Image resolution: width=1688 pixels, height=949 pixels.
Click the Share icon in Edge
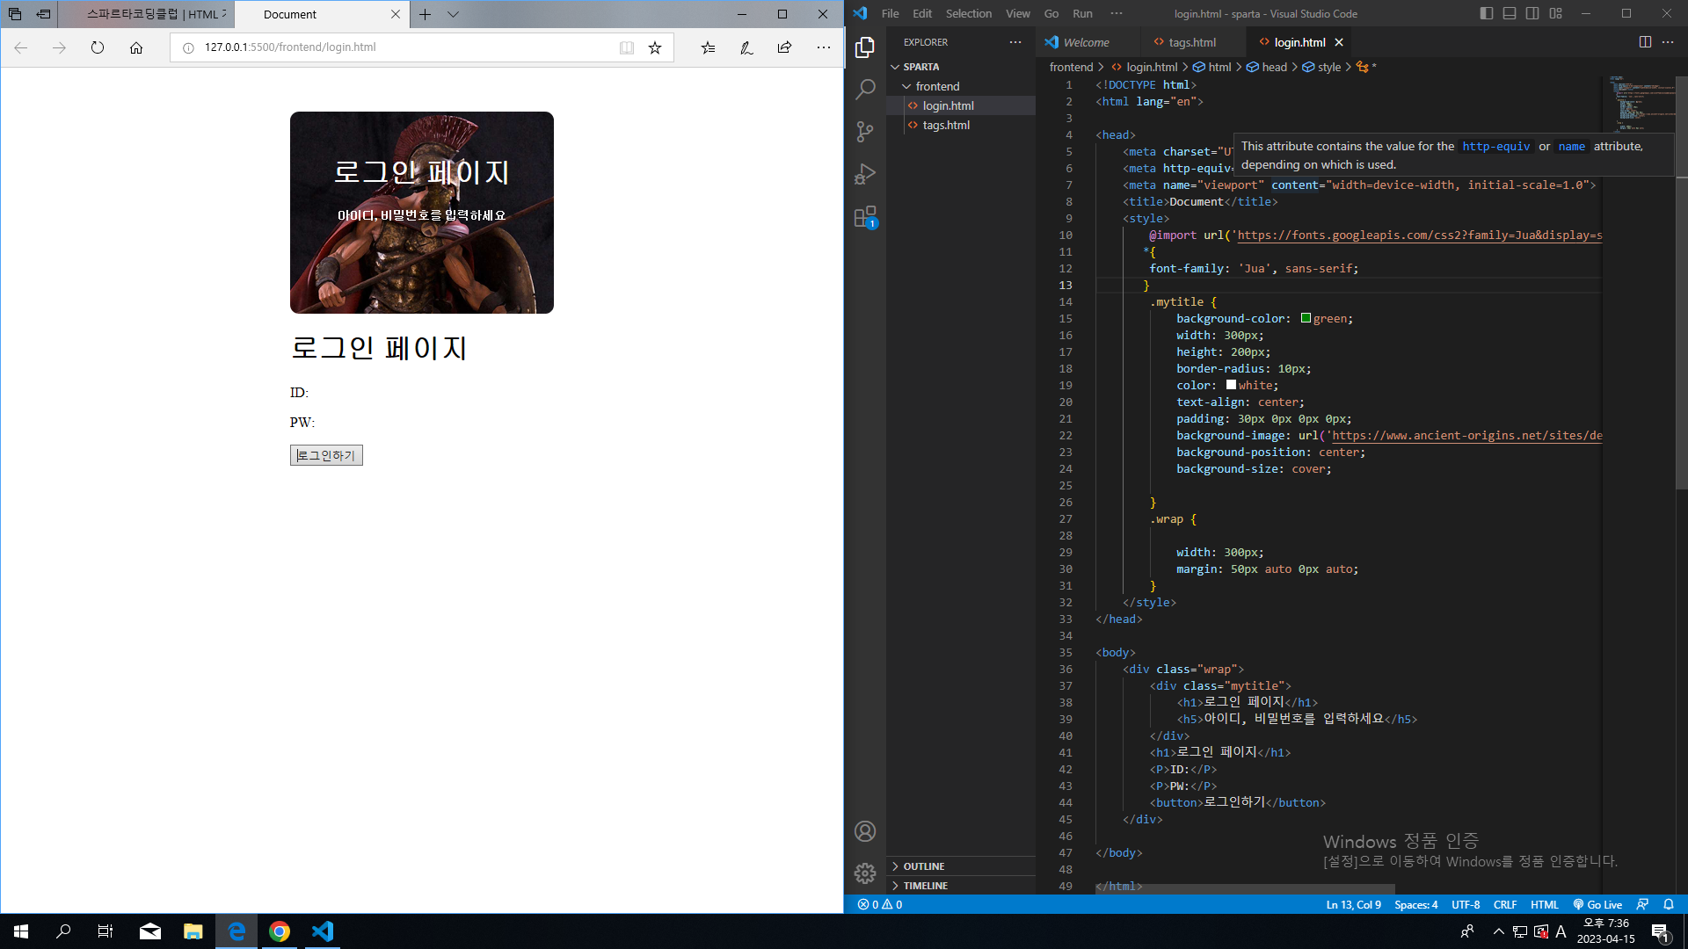(x=784, y=47)
